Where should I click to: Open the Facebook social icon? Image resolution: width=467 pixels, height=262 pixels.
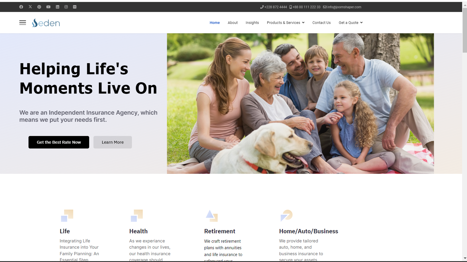(x=21, y=7)
